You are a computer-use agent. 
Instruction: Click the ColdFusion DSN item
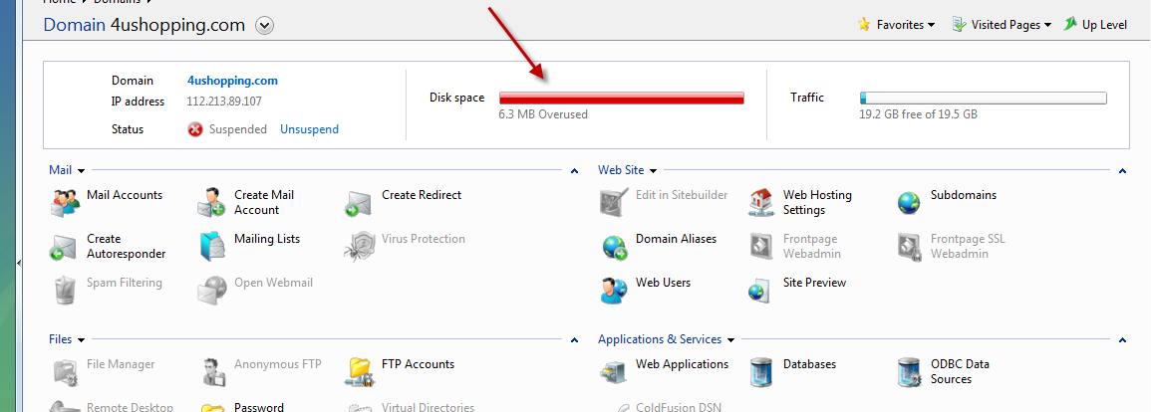pos(679,408)
